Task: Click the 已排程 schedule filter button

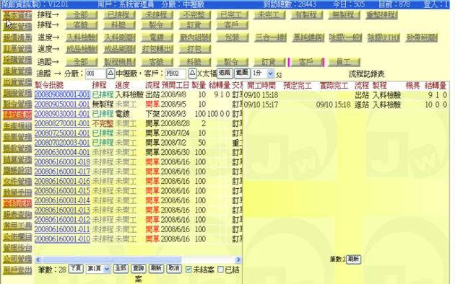Action: (119, 14)
